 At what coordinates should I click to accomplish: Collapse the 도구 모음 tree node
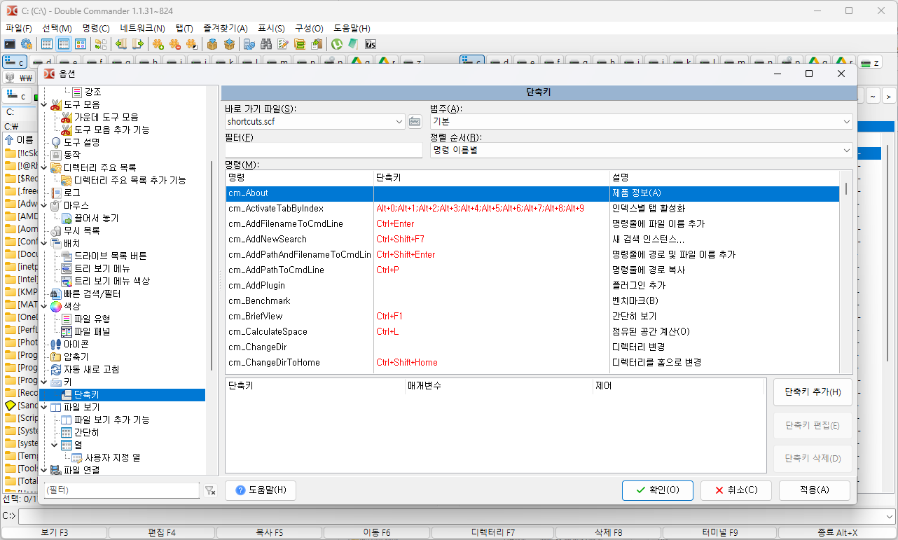tap(44, 104)
